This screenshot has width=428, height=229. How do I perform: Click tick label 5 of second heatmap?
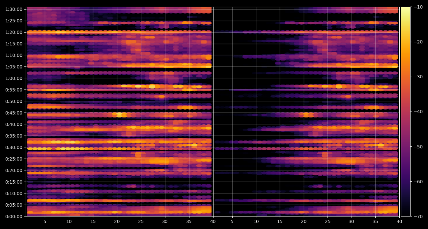[x=232, y=222]
